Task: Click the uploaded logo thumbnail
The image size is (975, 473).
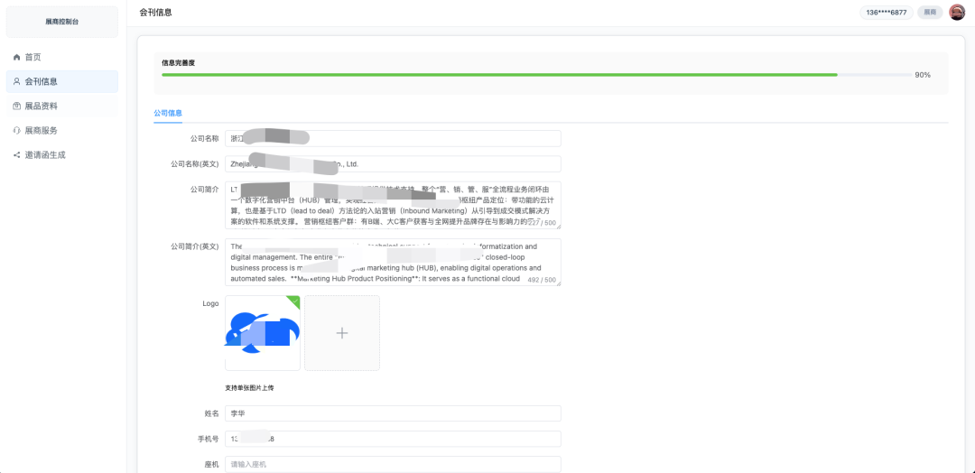Action: (263, 333)
